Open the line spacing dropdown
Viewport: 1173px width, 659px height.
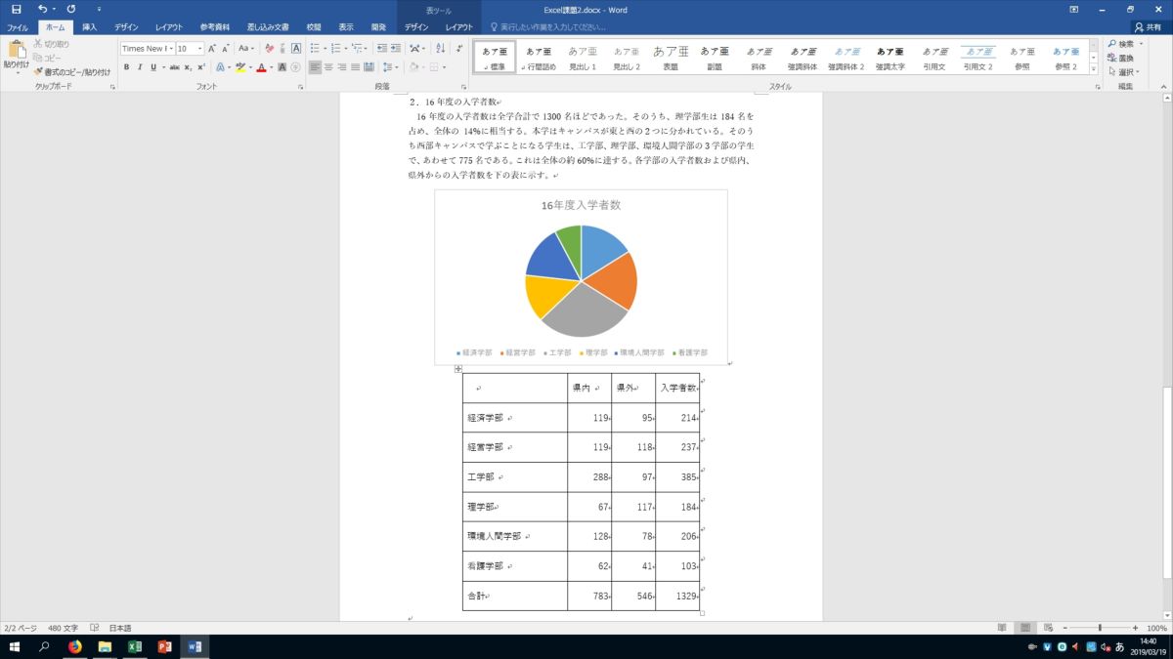click(x=390, y=67)
